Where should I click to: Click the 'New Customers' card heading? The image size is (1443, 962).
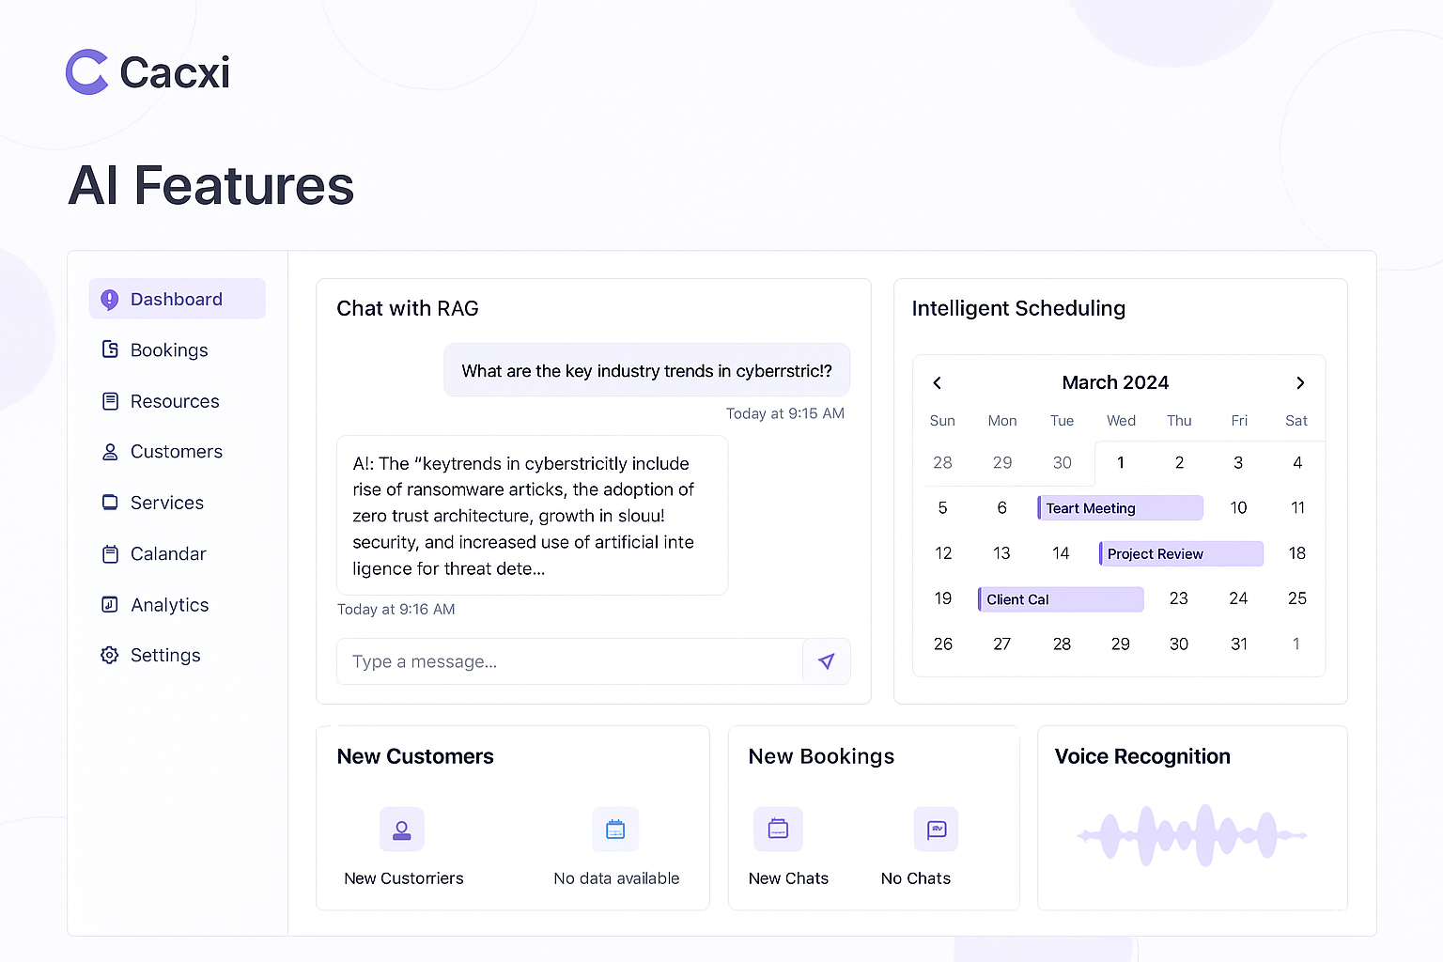point(415,756)
